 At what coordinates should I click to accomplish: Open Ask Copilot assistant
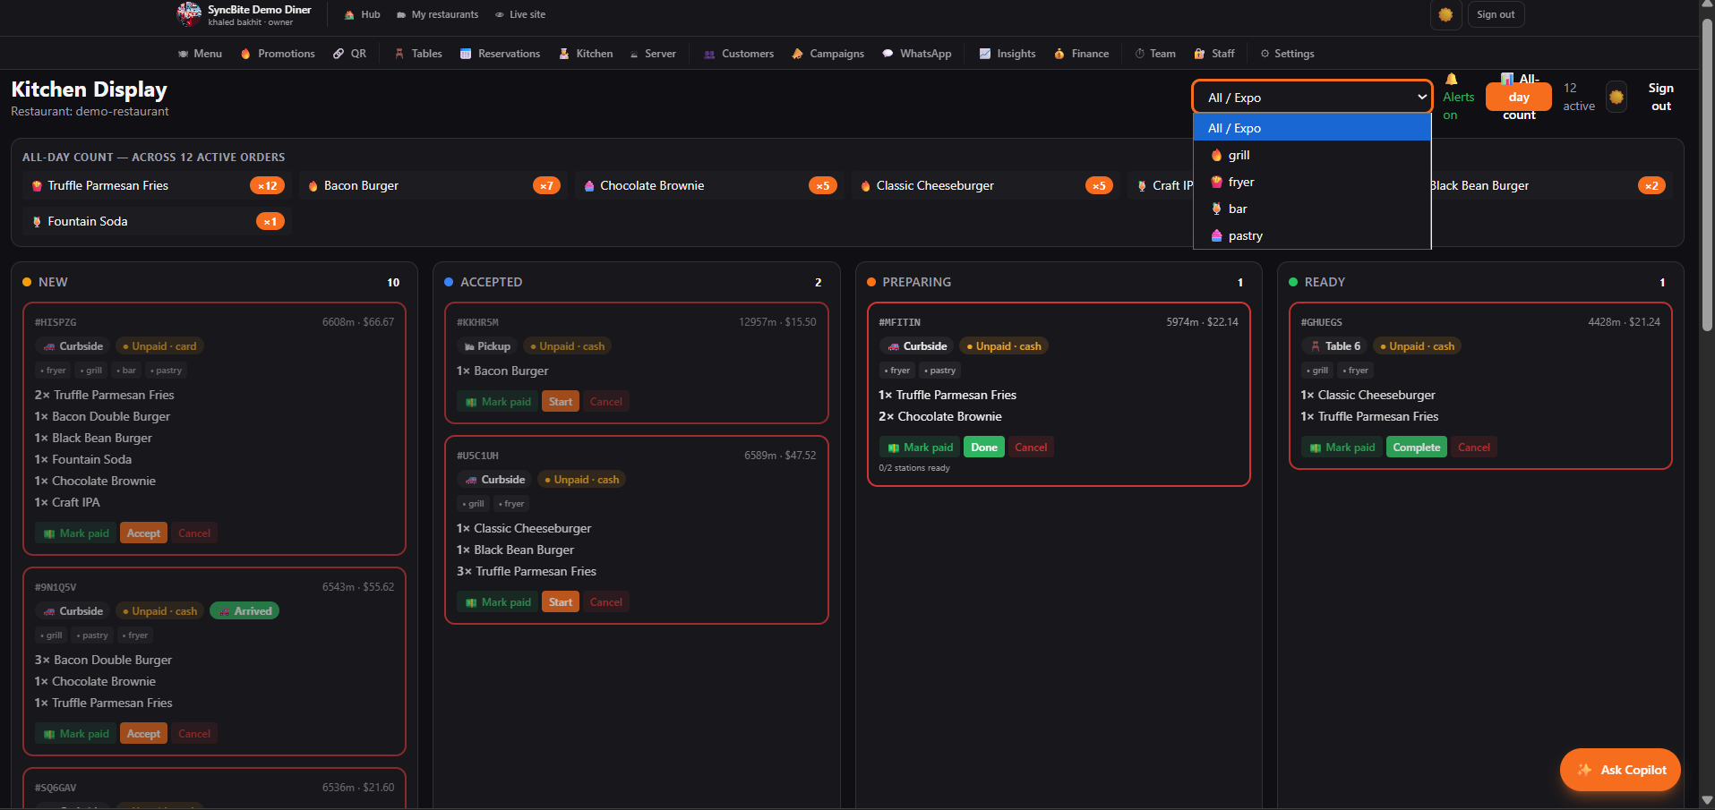pos(1620,770)
